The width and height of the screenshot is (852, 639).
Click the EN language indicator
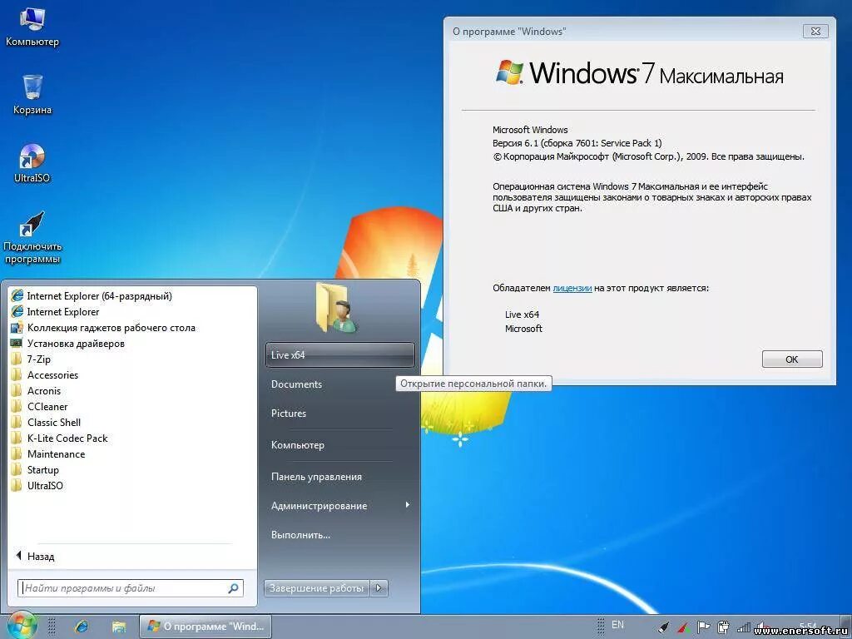point(618,625)
